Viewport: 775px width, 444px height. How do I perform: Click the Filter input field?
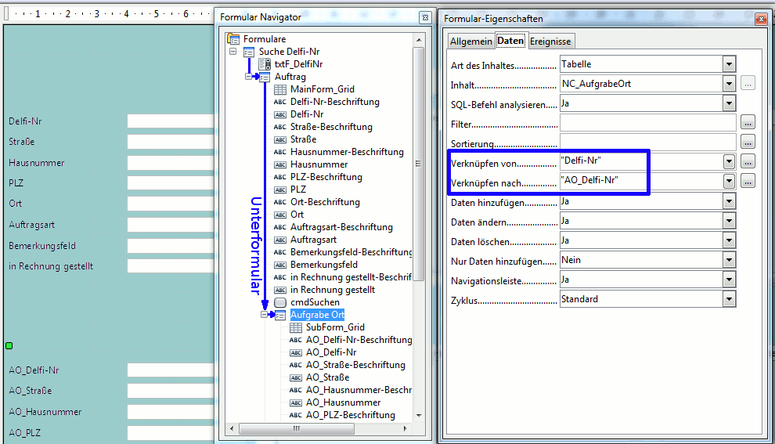click(647, 123)
